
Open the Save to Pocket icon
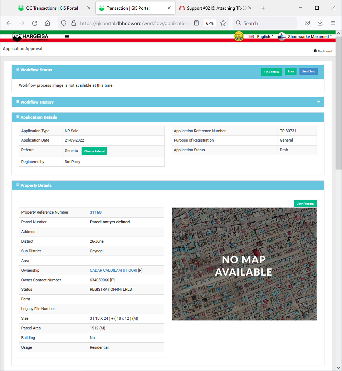pos(307,23)
